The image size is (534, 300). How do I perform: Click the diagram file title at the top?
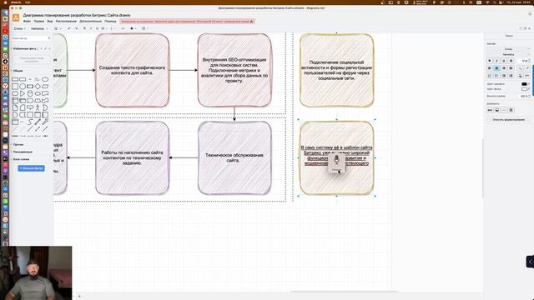click(77, 15)
